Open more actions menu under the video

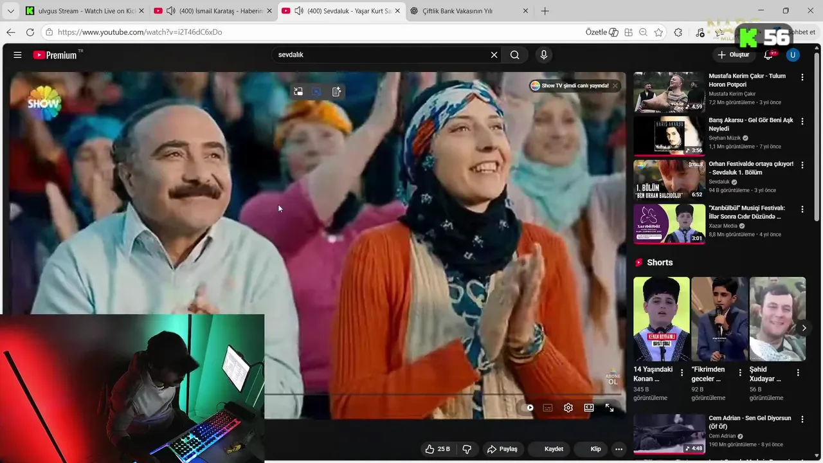coord(619,449)
